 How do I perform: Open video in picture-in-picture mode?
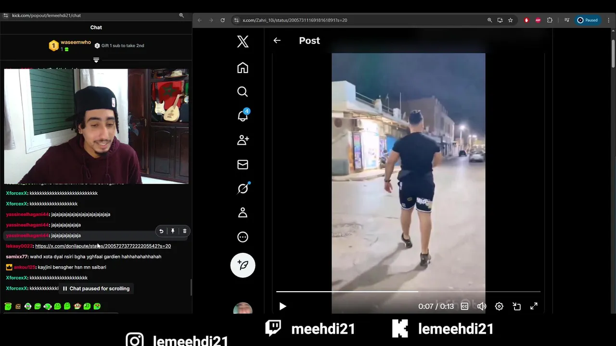coord(516,306)
